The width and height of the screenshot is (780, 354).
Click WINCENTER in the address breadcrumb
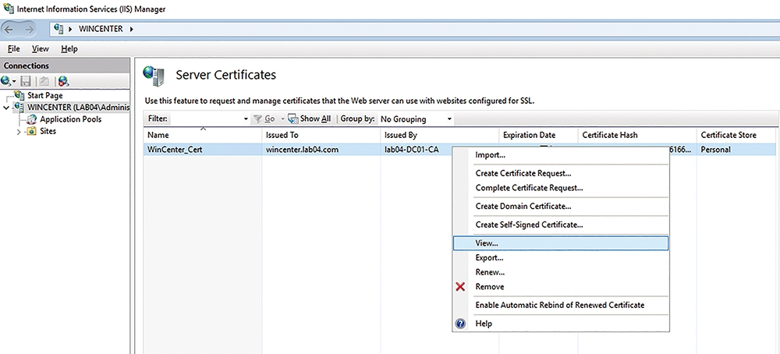pos(101,29)
